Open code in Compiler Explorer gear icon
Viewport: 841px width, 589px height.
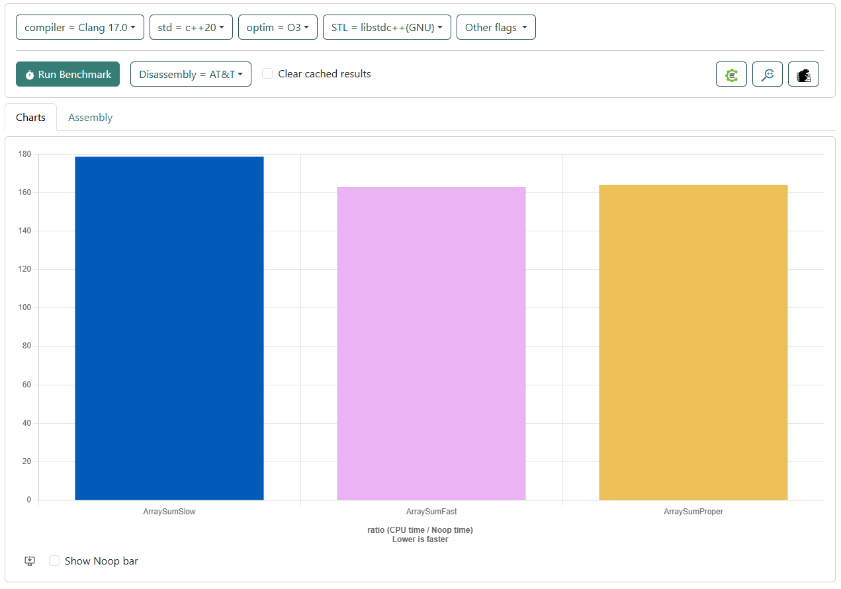click(731, 74)
